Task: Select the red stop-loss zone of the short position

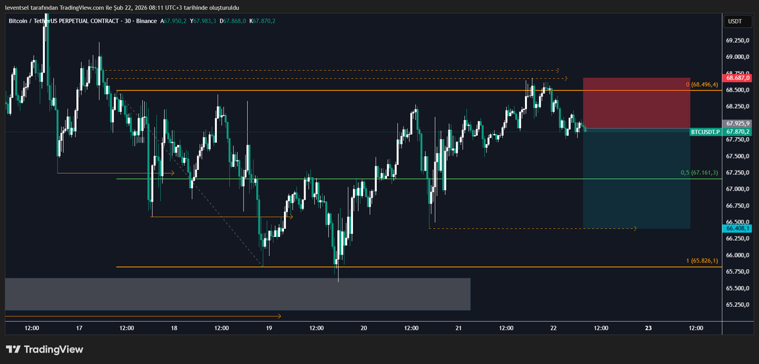Action: (x=636, y=103)
